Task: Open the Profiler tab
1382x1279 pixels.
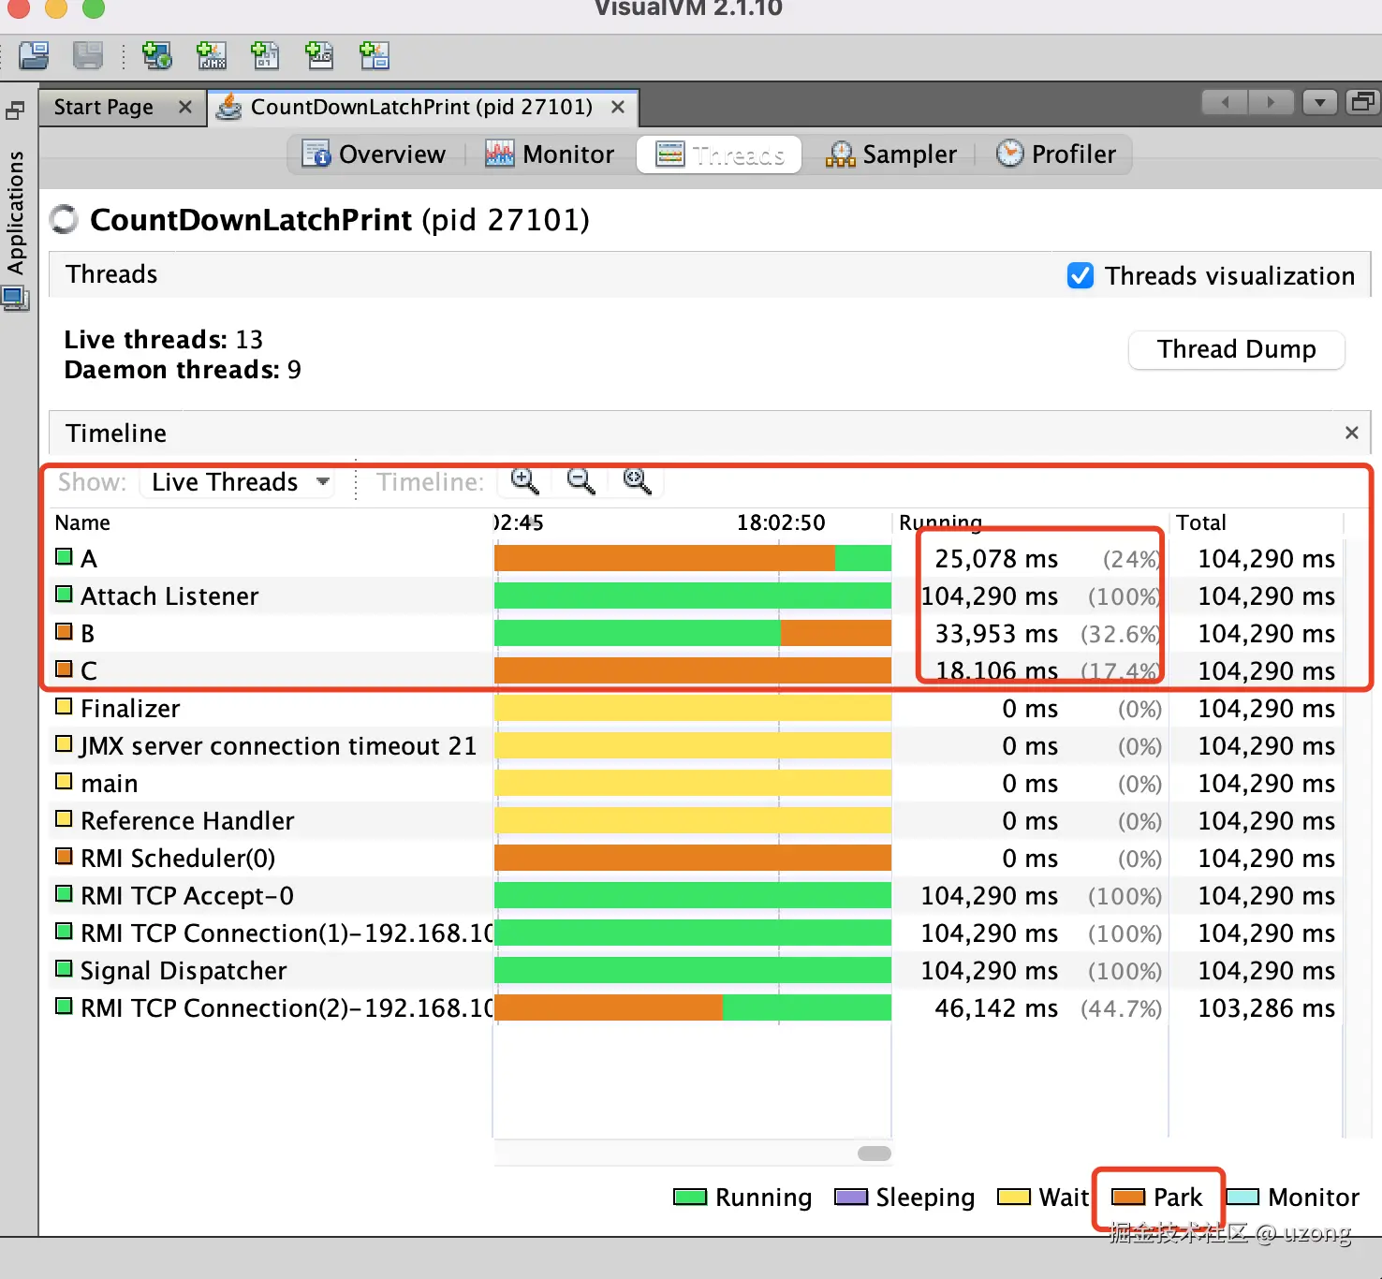Action: [1056, 154]
